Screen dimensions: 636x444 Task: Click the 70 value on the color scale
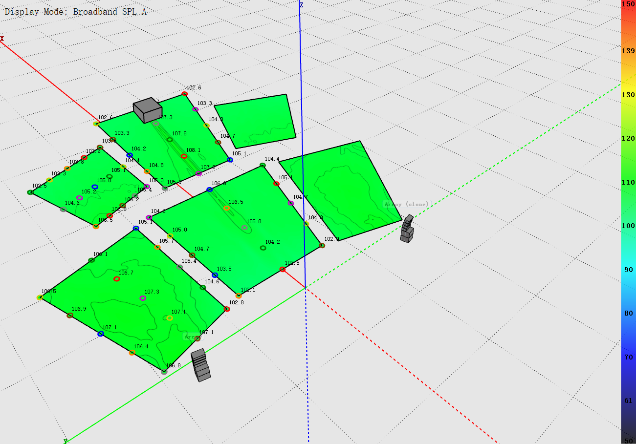pos(628,357)
